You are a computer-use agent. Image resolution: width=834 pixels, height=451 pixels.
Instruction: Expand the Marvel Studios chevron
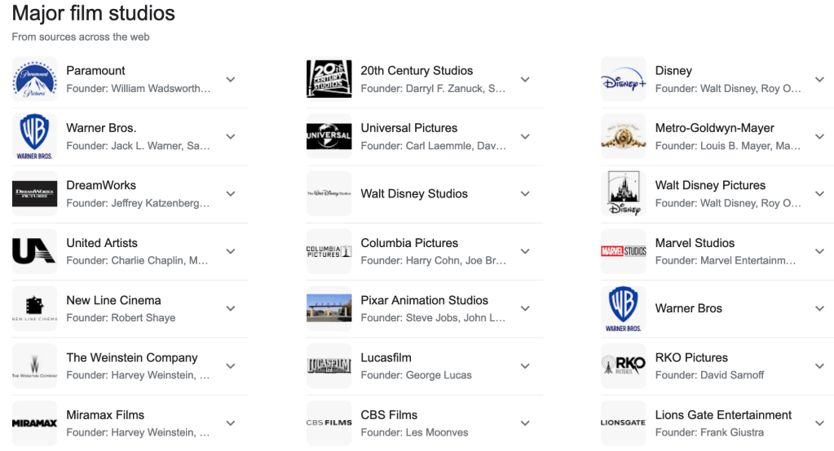click(x=819, y=251)
